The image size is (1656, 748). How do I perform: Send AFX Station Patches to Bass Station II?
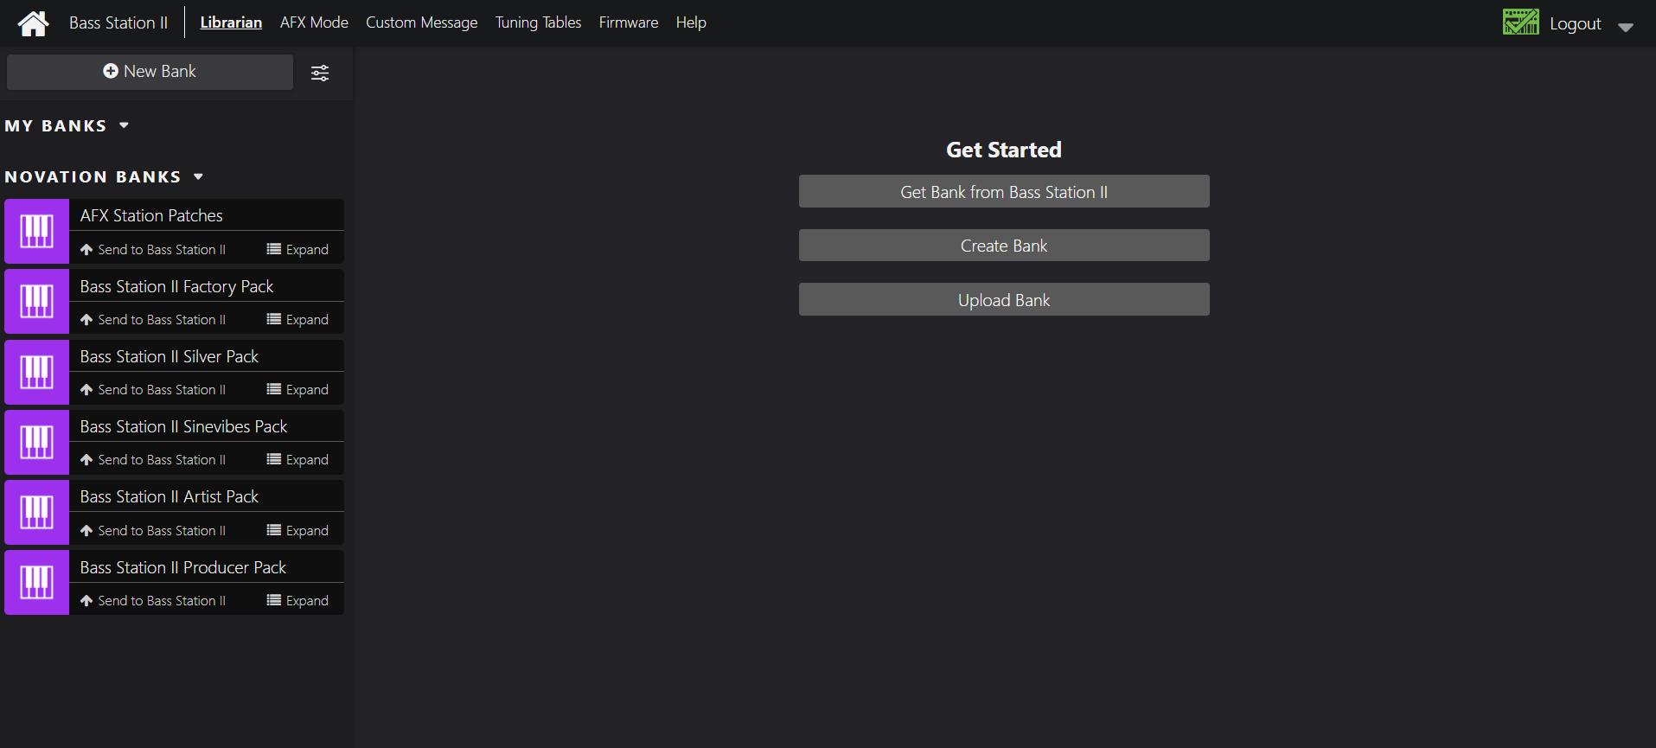[x=153, y=250]
